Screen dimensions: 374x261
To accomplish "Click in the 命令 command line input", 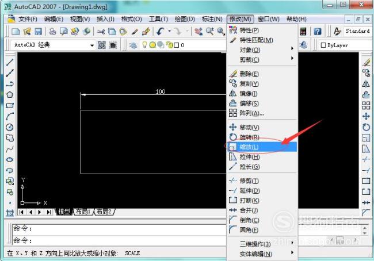I will [119, 240].
